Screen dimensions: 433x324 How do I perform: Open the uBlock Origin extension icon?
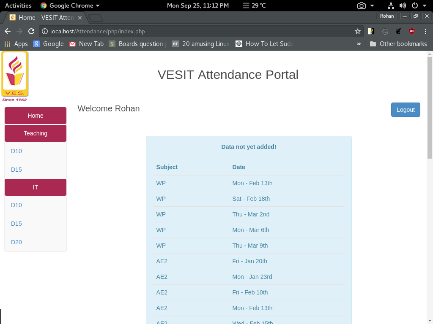coord(412,31)
